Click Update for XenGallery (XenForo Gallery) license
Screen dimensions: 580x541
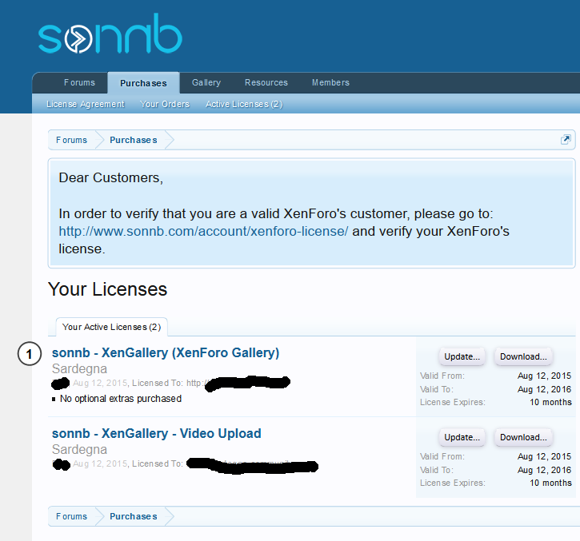pos(462,356)
